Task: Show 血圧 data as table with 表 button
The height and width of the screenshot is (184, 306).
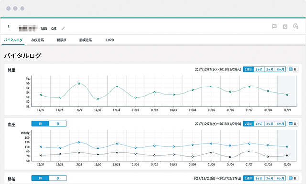Action: [293, 124]
